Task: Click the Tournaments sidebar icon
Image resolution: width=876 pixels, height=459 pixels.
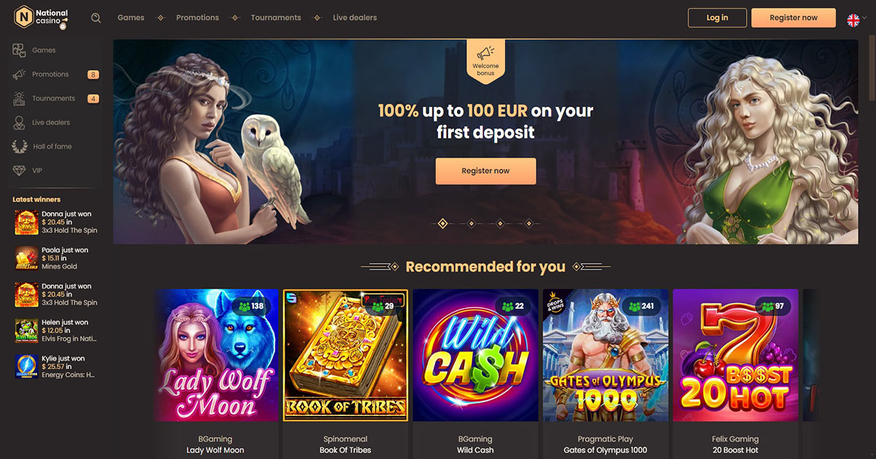Action: (20, 98)
